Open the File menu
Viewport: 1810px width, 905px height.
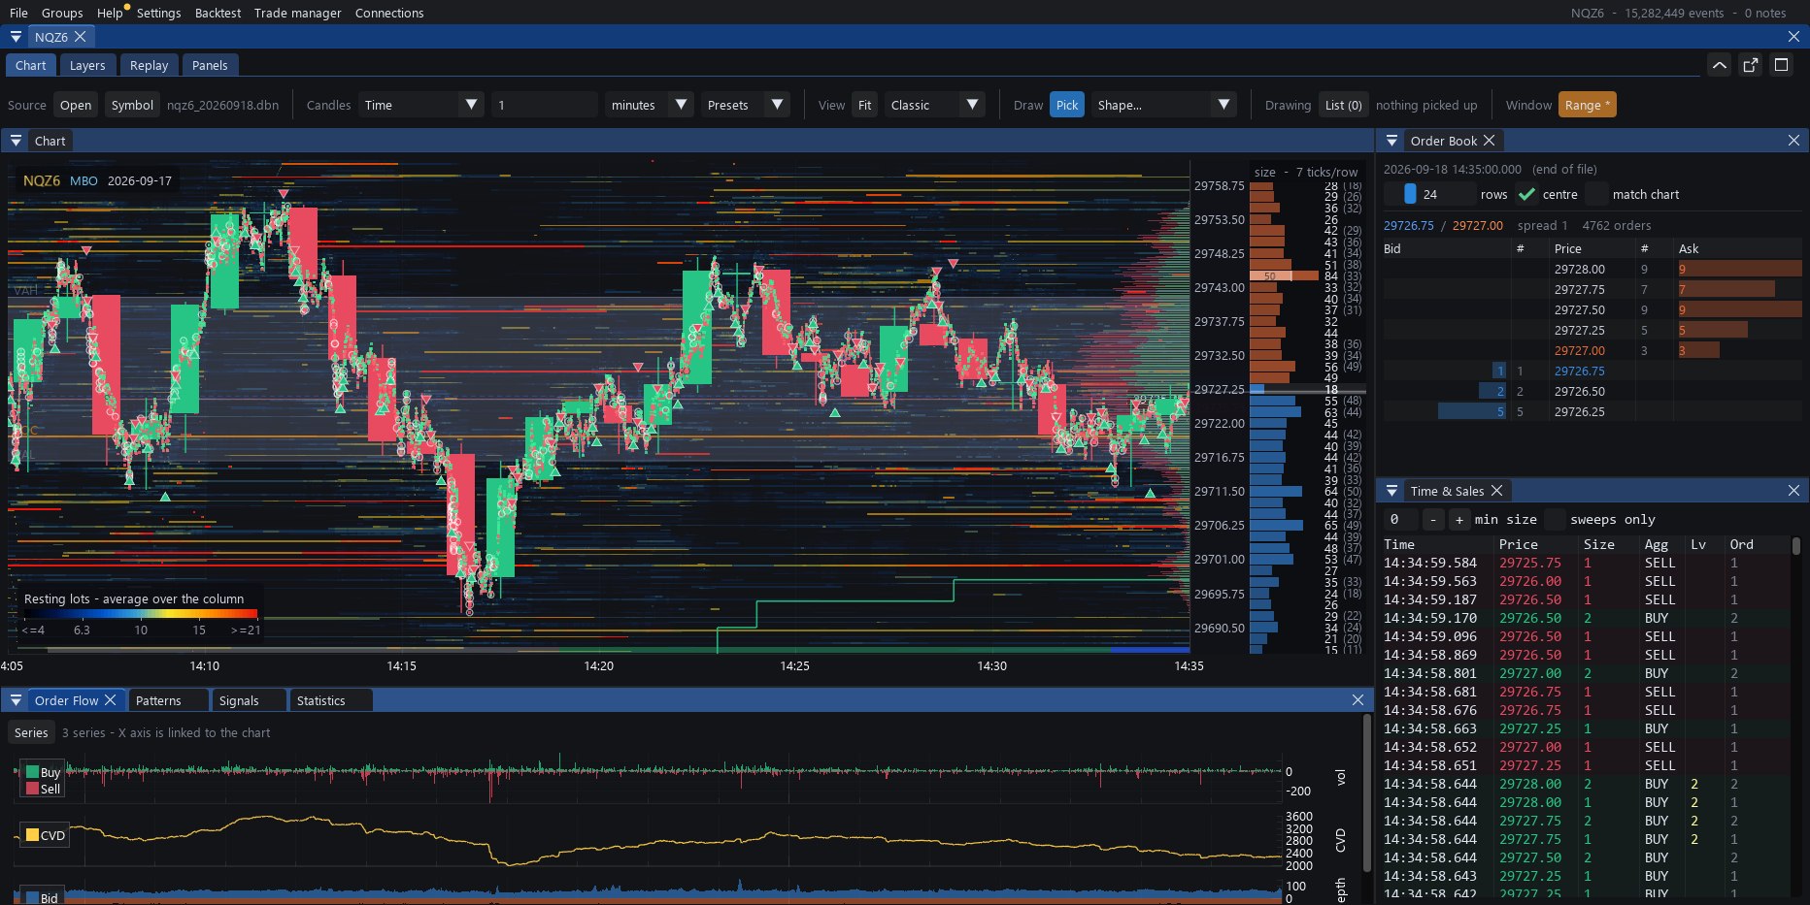click(18, 13)
